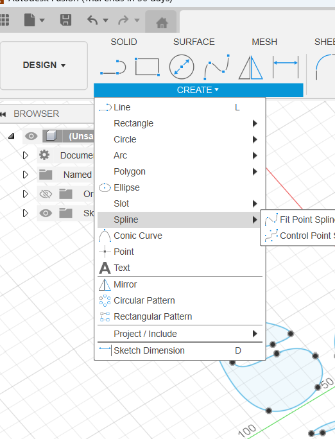Undo the last action
This screenshot has height=439, width=335.
tap(92, 20)
